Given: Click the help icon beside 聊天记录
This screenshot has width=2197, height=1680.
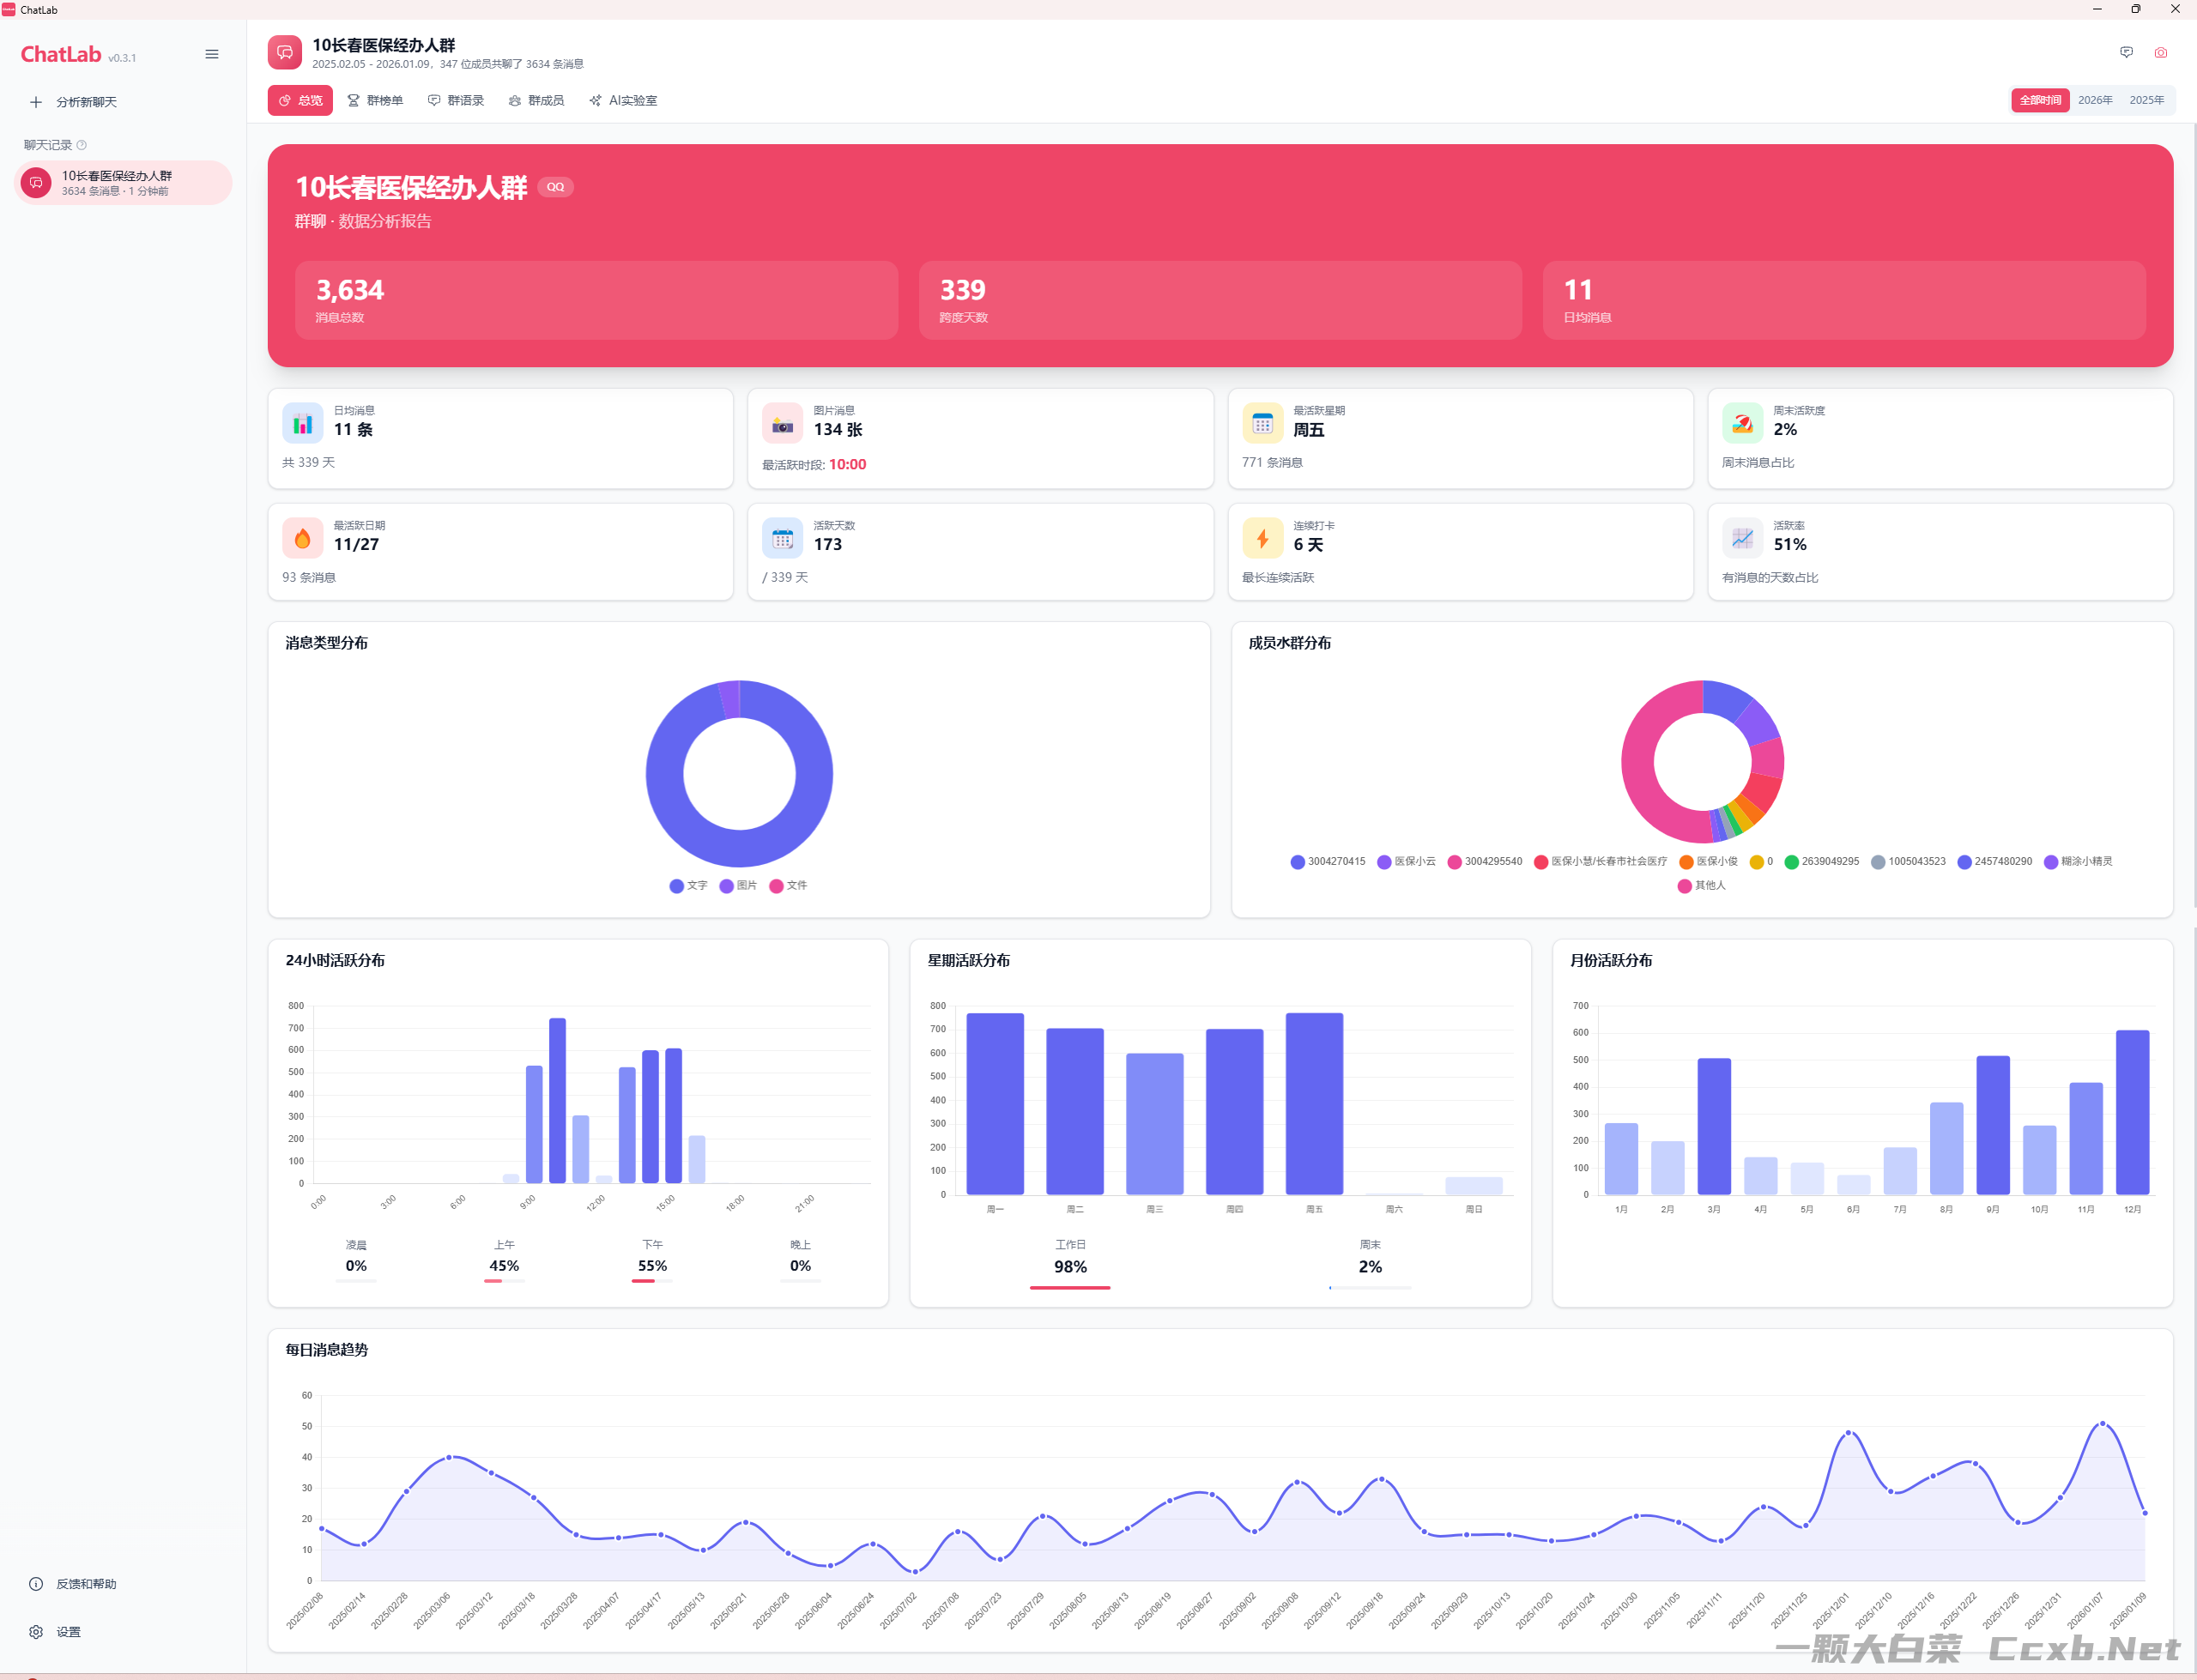Looking at the screenshot, I should [82, 145].
